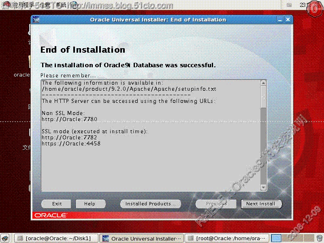Open the Help button in installer
Screen dimensions: 324x243
(91, 204)
